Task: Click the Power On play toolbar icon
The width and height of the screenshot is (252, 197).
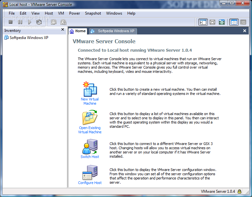Action: (x=30, y=22)
